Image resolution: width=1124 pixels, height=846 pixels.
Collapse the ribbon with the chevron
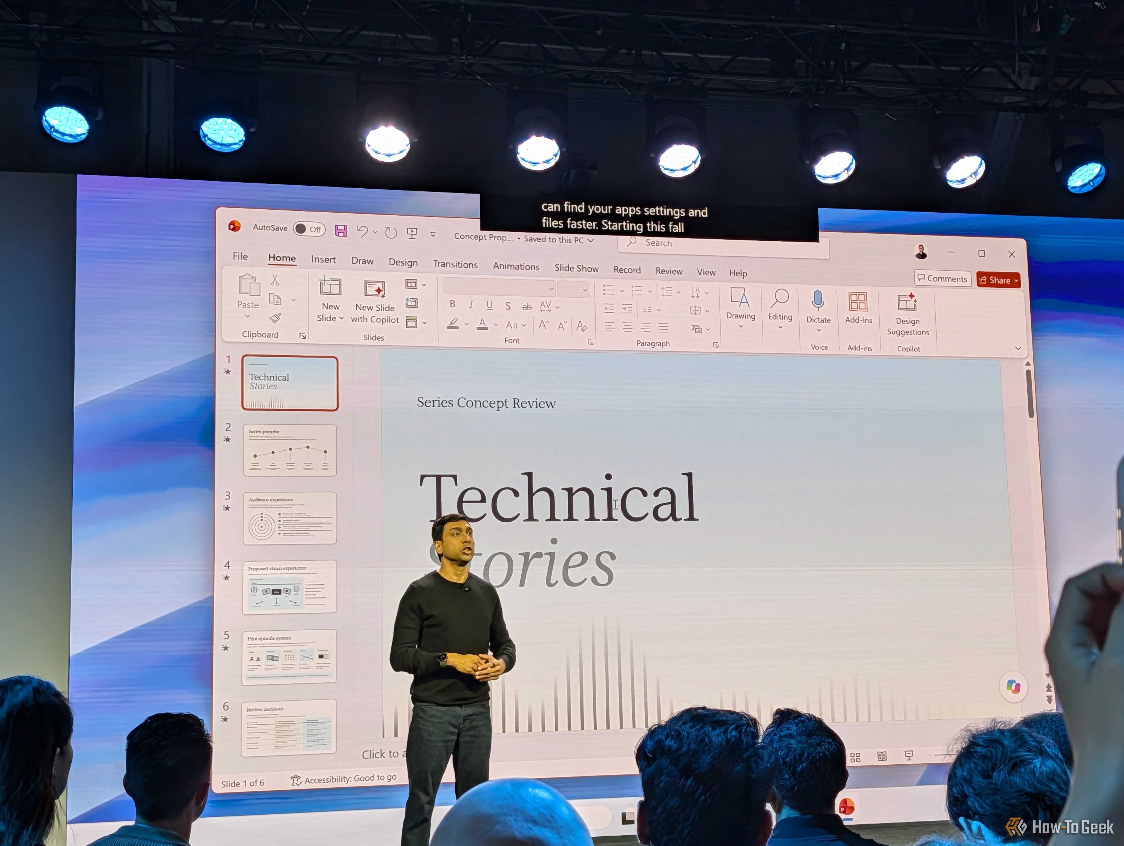click(x=1018, y=348)
